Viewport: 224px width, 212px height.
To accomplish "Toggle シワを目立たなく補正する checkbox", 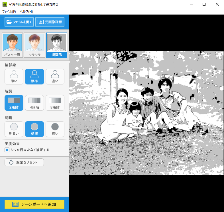I will point(7,150).
